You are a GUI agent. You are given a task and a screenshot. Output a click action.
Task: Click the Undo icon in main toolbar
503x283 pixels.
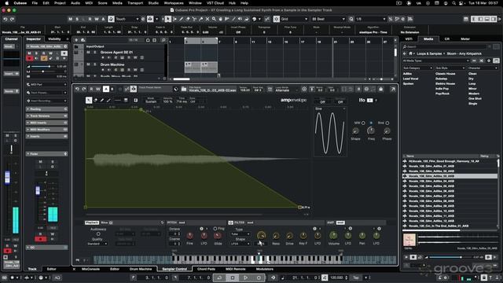tap(6, 19)
